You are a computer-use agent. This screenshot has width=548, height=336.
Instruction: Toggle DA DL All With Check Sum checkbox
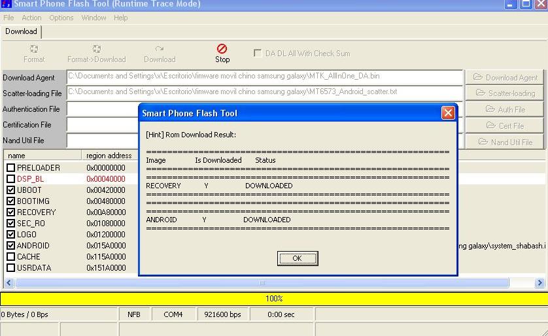pyautogui.click(x=258, y=53)
